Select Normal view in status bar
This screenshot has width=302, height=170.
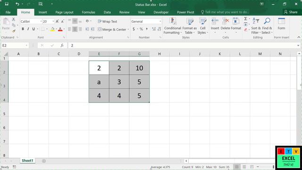237,167
